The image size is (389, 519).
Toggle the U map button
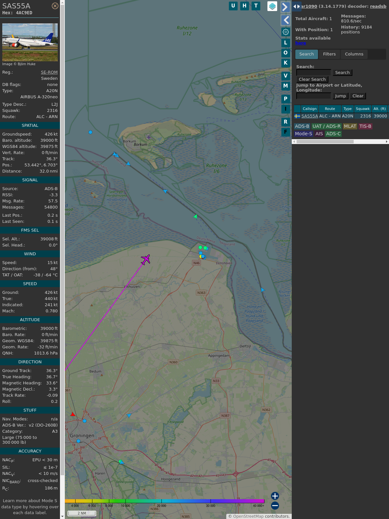(x=233, y=6)
